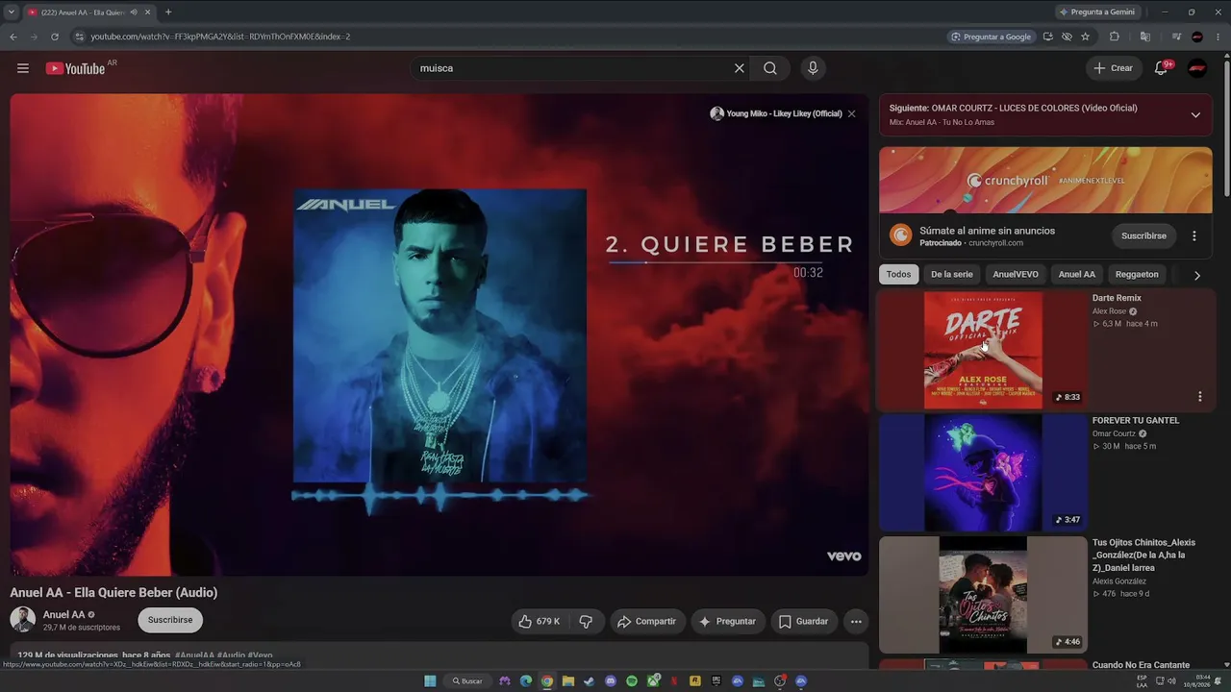Bookmark this page with the star
This screenshot has height=692, width=1231.
[1086, 37]
